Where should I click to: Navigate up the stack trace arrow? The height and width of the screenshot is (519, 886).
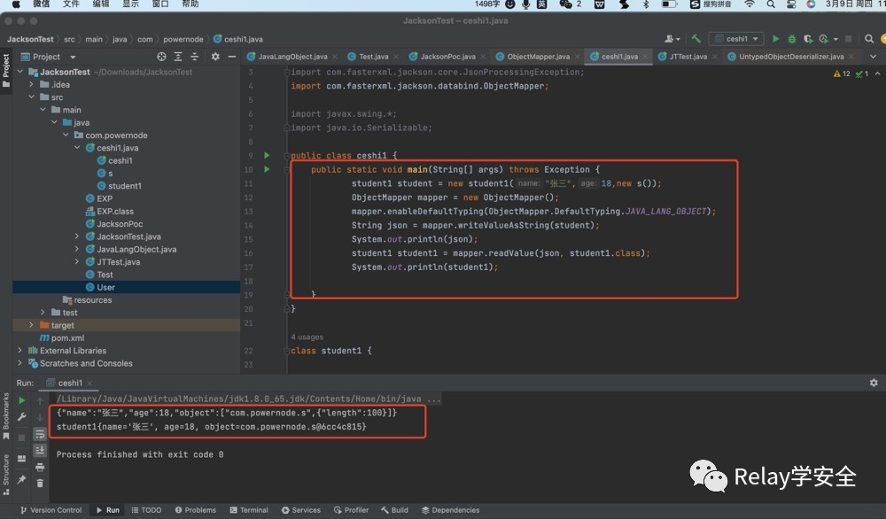(x=40, y=400)
